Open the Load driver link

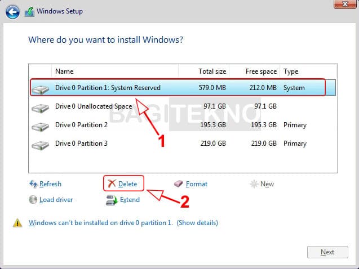click(x=56, y=200)
